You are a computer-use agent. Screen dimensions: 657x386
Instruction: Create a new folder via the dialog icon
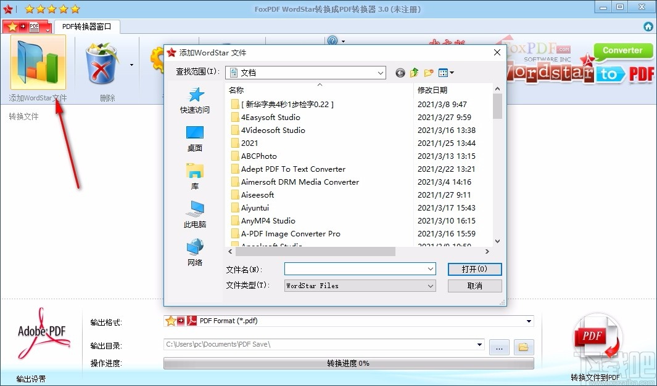click(x=428, y=72)
